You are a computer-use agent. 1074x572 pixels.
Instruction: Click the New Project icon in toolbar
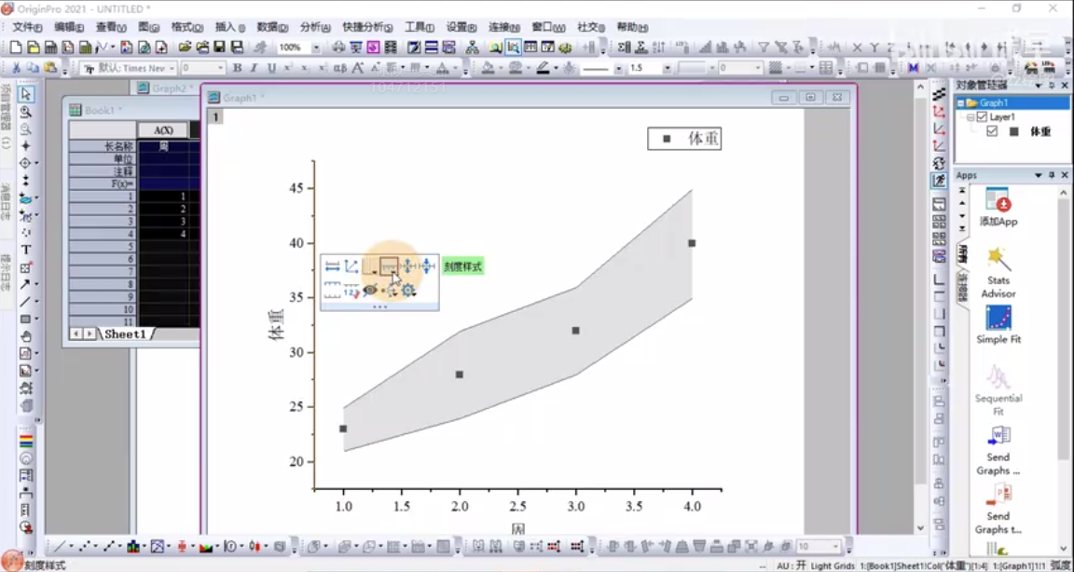16,48
